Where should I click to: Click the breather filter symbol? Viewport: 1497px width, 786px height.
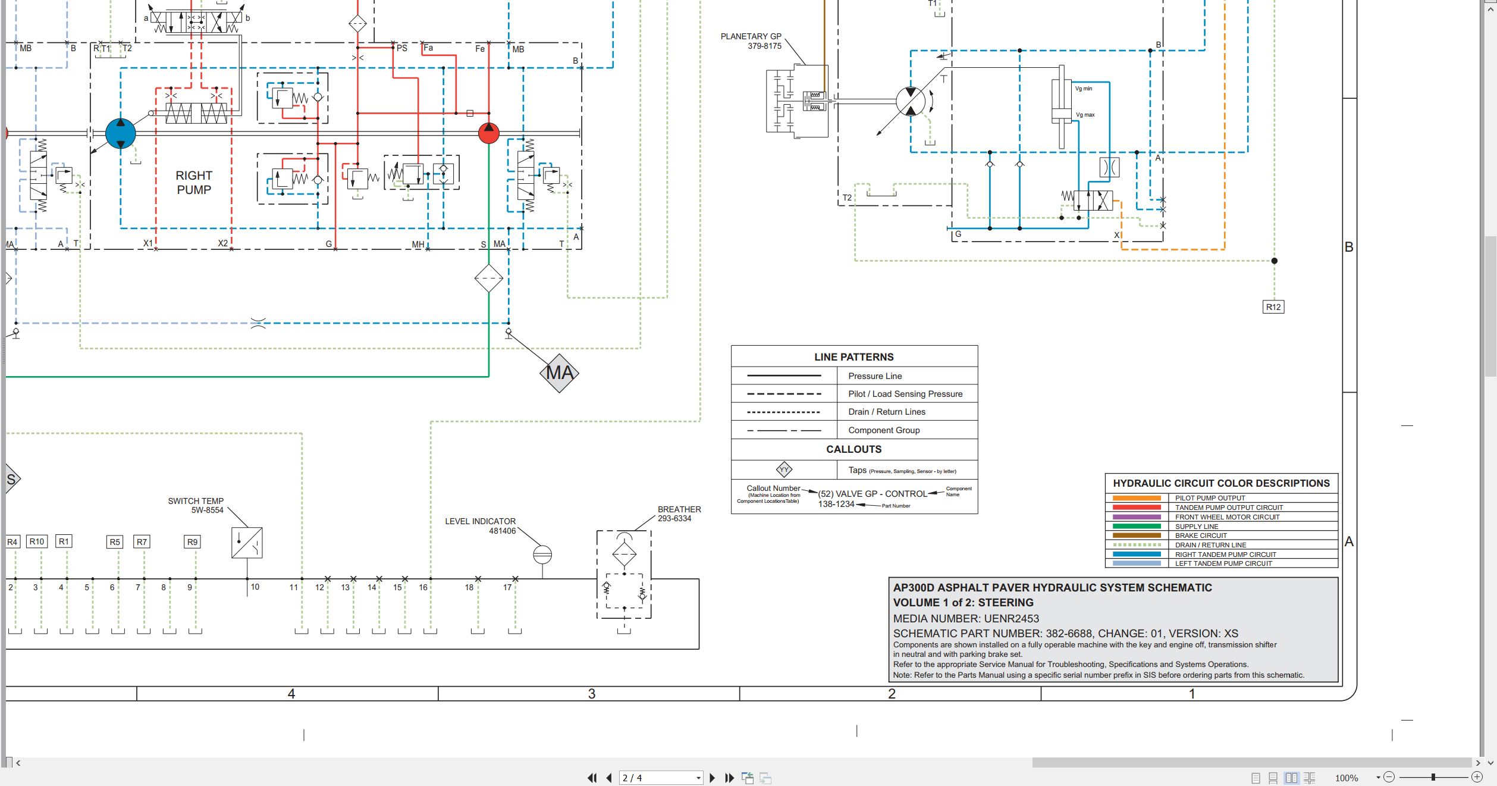pyautogui.click(x=624, y=554)
